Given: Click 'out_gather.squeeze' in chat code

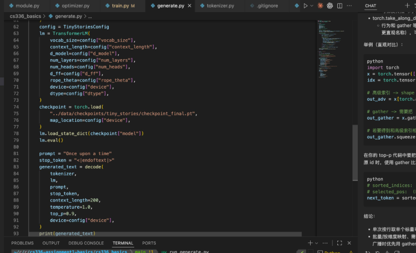Looking at the screenshot, I should (x=391, y=137).
